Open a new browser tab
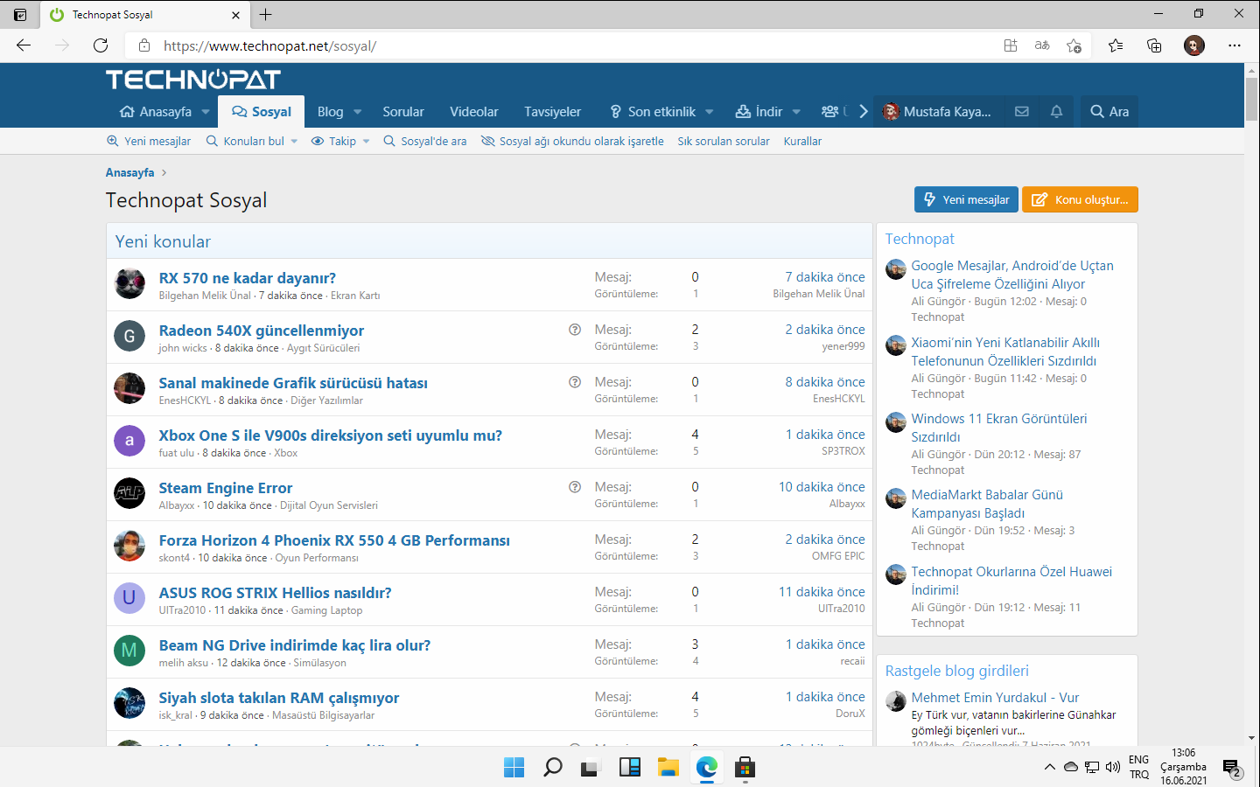 pyautogui.click(x=266, y=15)
